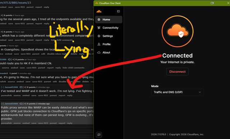Open Settings in the Cloudflare client
Image resolution: width=230 pixels, height=139 pixels.
tap(109, 36)
